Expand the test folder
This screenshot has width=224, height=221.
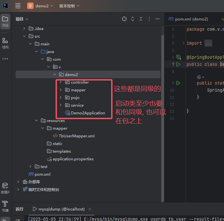tap(30, 166)
